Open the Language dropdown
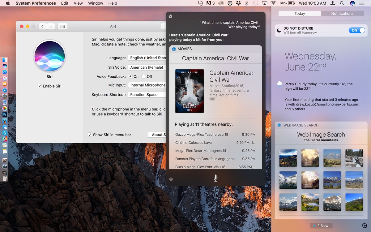The image size is (371, 232). coord(147,58)
